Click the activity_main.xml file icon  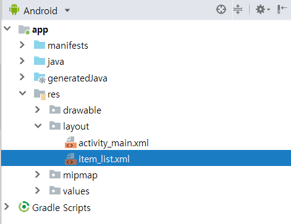[70, 143]
